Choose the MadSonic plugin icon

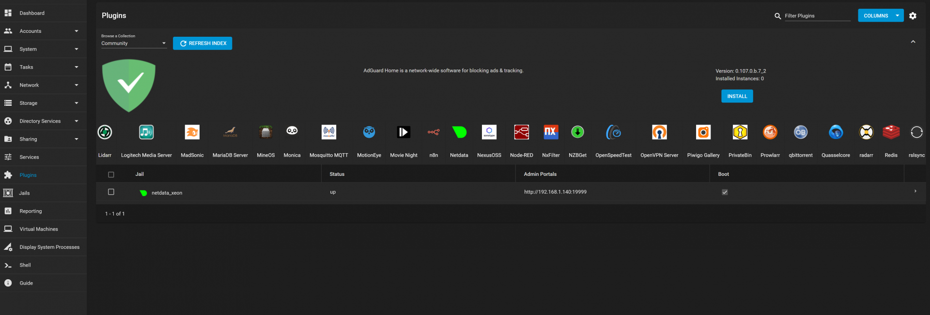coord(192,132)
